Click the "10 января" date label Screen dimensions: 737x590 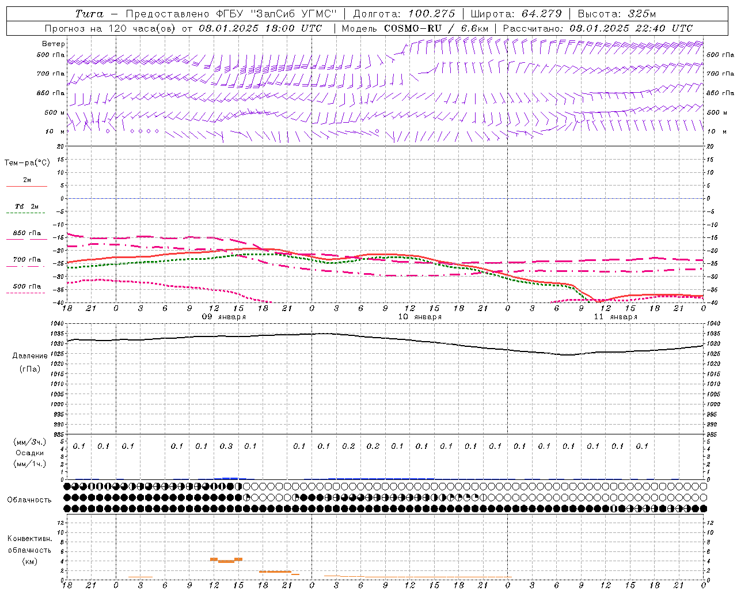pyautogui.click(x=420, y=317)
